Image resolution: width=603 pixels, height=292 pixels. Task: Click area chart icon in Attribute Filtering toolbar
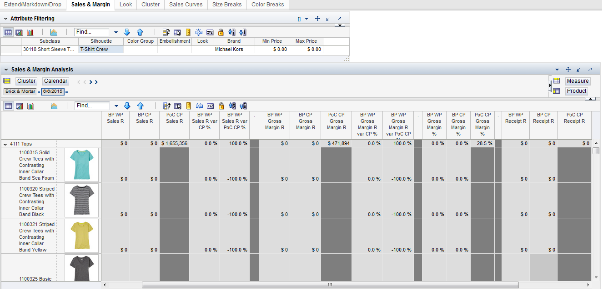click(54, 32)
